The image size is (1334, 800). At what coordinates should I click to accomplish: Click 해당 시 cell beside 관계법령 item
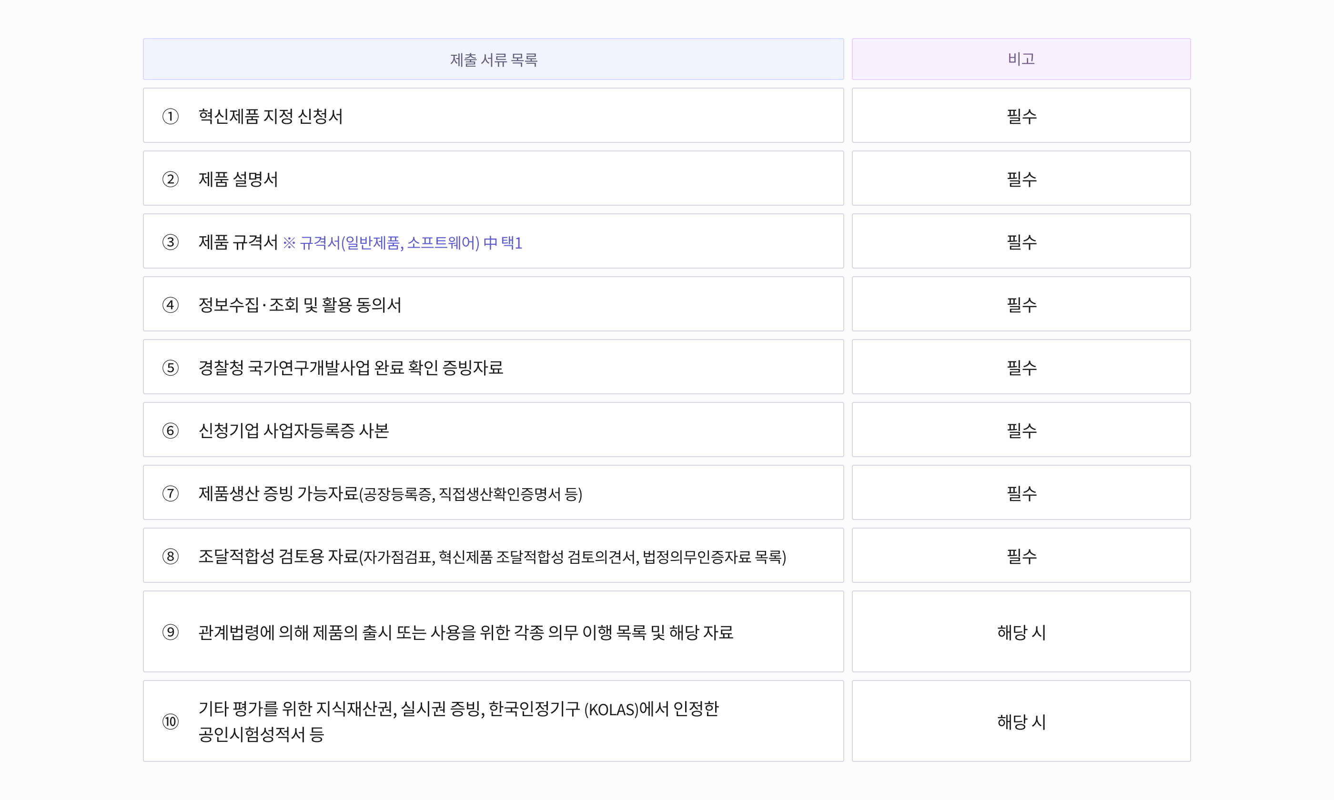pos(1021,631)
